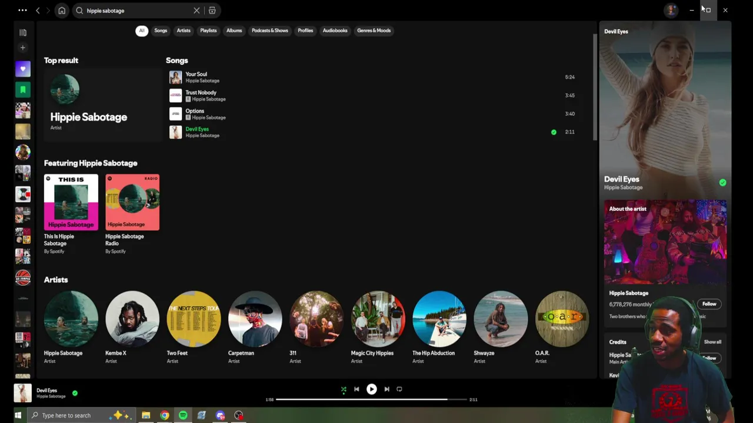Follow Hippie Sabotage in About panel

coord(709,304)
